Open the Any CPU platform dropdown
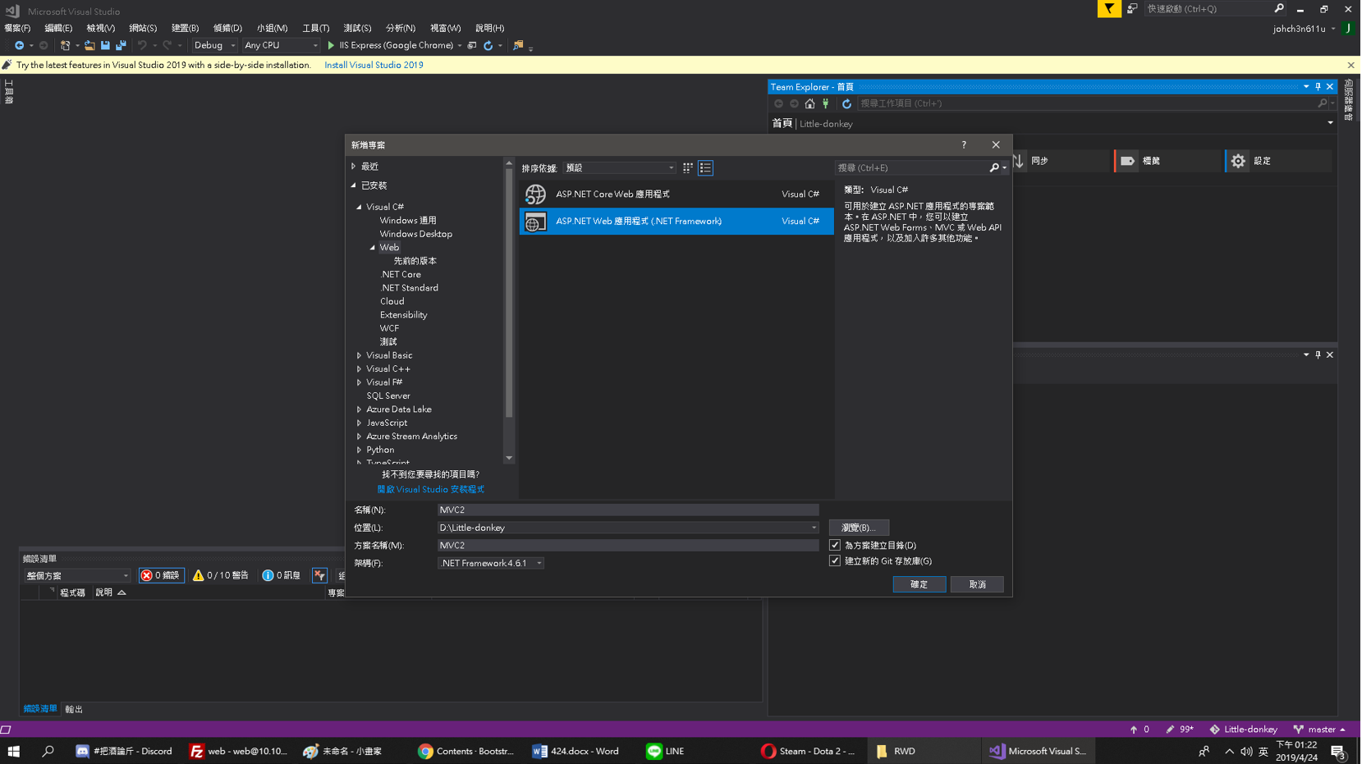 pyautogui.click(x=281, y=45)
